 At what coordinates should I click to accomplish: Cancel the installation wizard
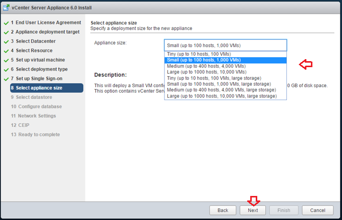317,210
